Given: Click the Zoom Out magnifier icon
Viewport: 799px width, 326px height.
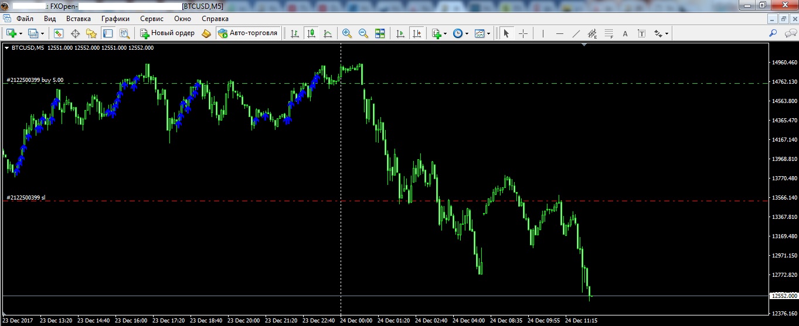Looking at the screenshot, I should (x=363, y=33).
